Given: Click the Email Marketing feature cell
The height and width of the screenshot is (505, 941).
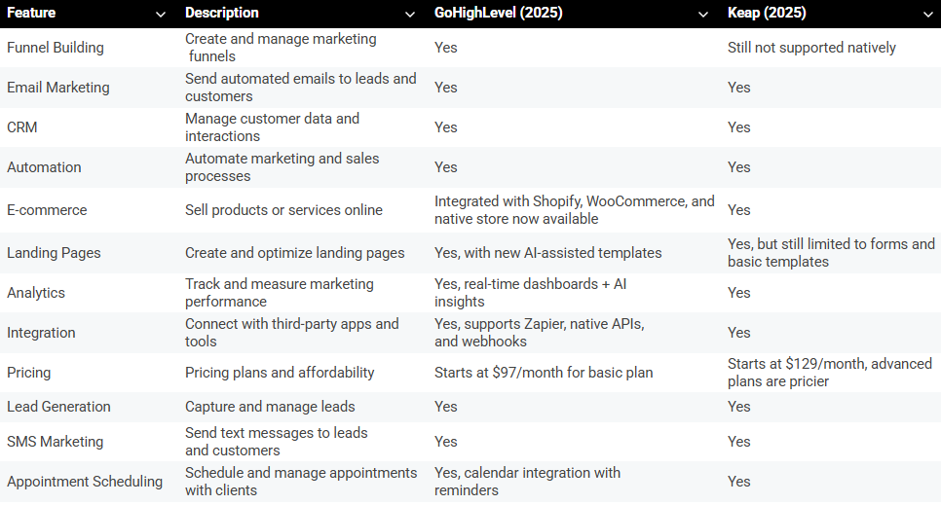Looking at the screenshot, I should (x=58, y=88).
